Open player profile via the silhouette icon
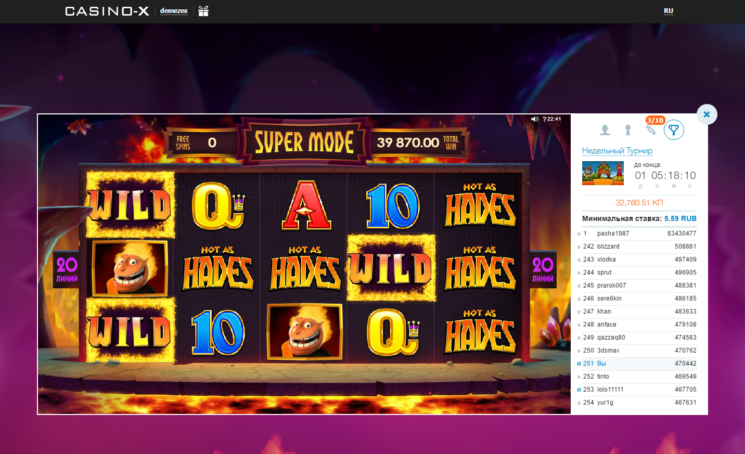The image size is (745, 454). [x=605, y=130]
